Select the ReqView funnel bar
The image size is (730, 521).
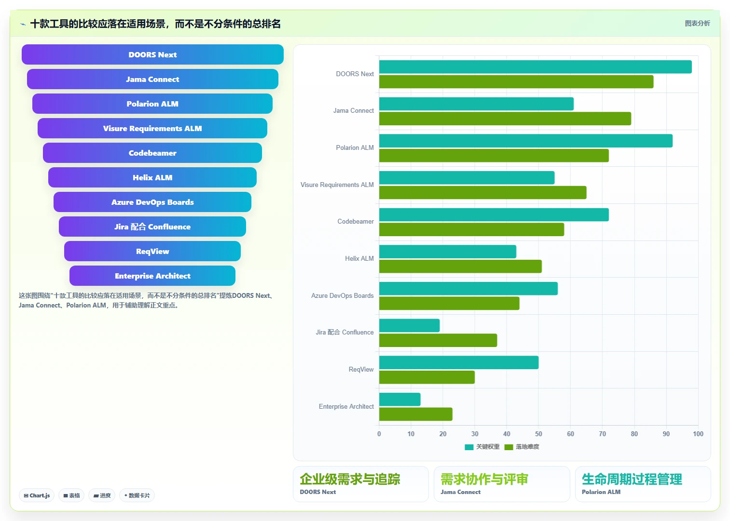[152, 251]
